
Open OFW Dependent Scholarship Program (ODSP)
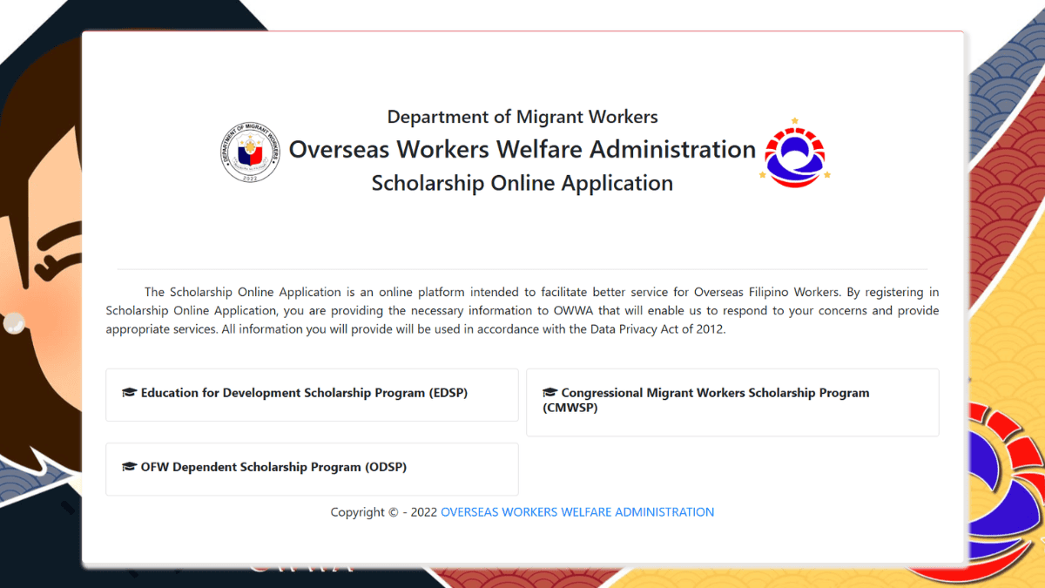click(x=312, y=469)
